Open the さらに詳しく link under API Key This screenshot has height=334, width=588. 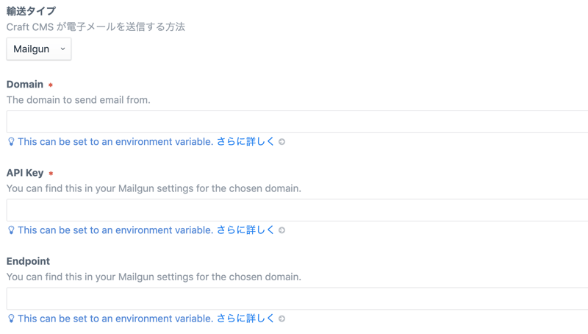245,230
